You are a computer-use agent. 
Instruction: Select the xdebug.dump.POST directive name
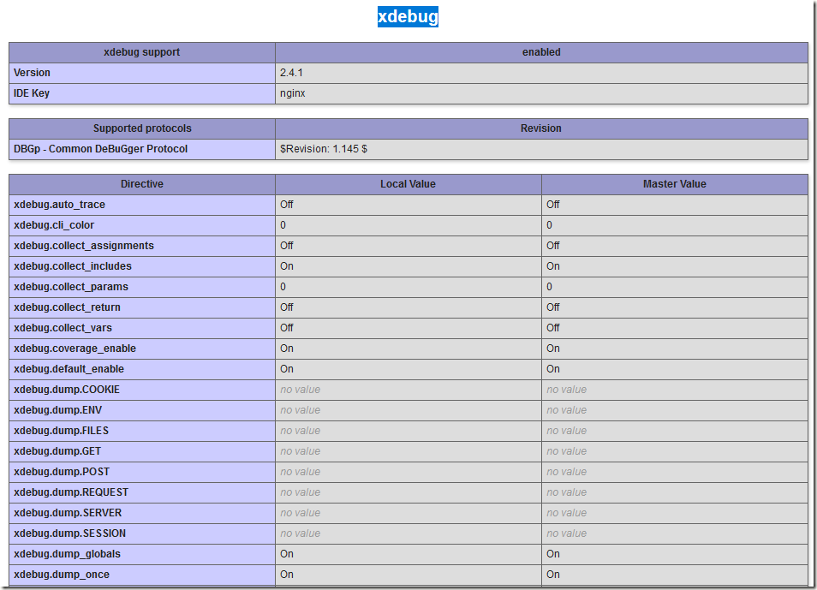pyautogui.click(x=62, y=472)
